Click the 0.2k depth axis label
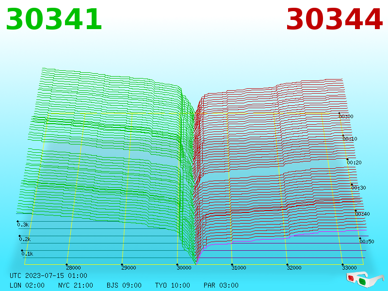The image size is (388, 291). tap(25, 239)
